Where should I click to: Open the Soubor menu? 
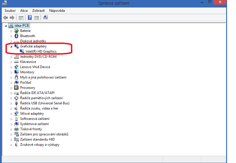[x=10, y=11]
